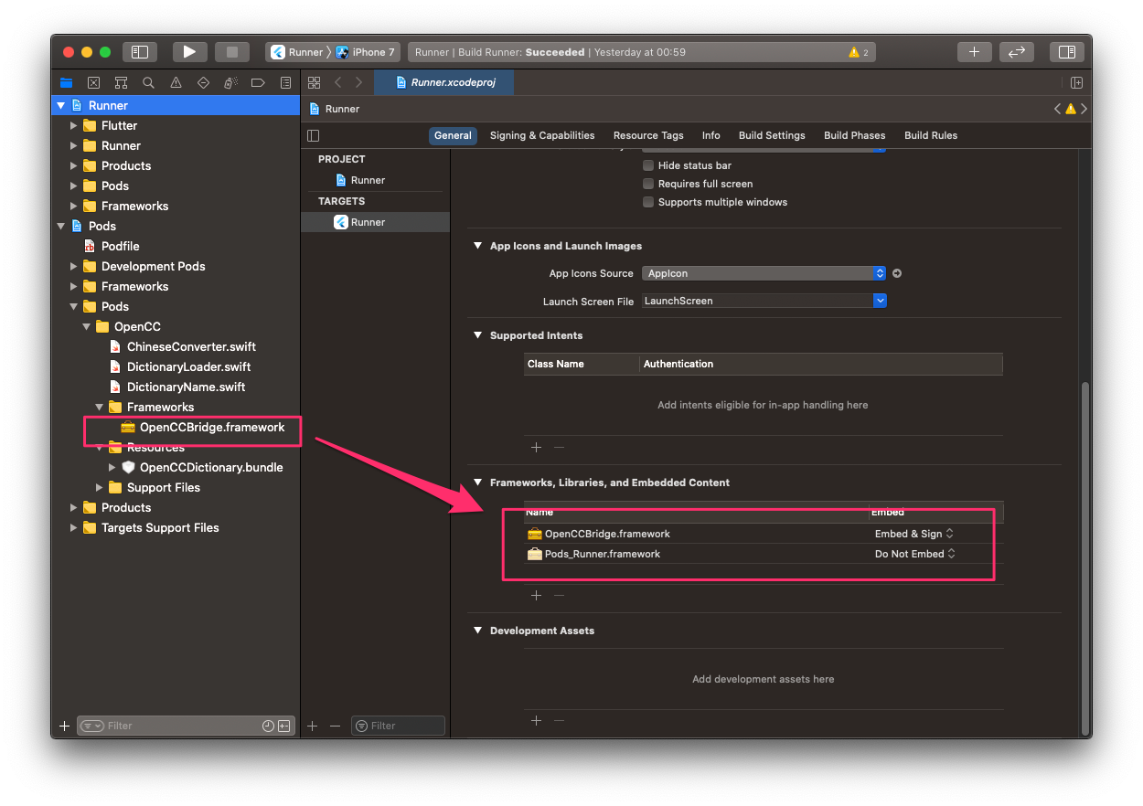Click the source control status filter icon
Viewport: 1143px width, 806px height.
tap(284, 726)
